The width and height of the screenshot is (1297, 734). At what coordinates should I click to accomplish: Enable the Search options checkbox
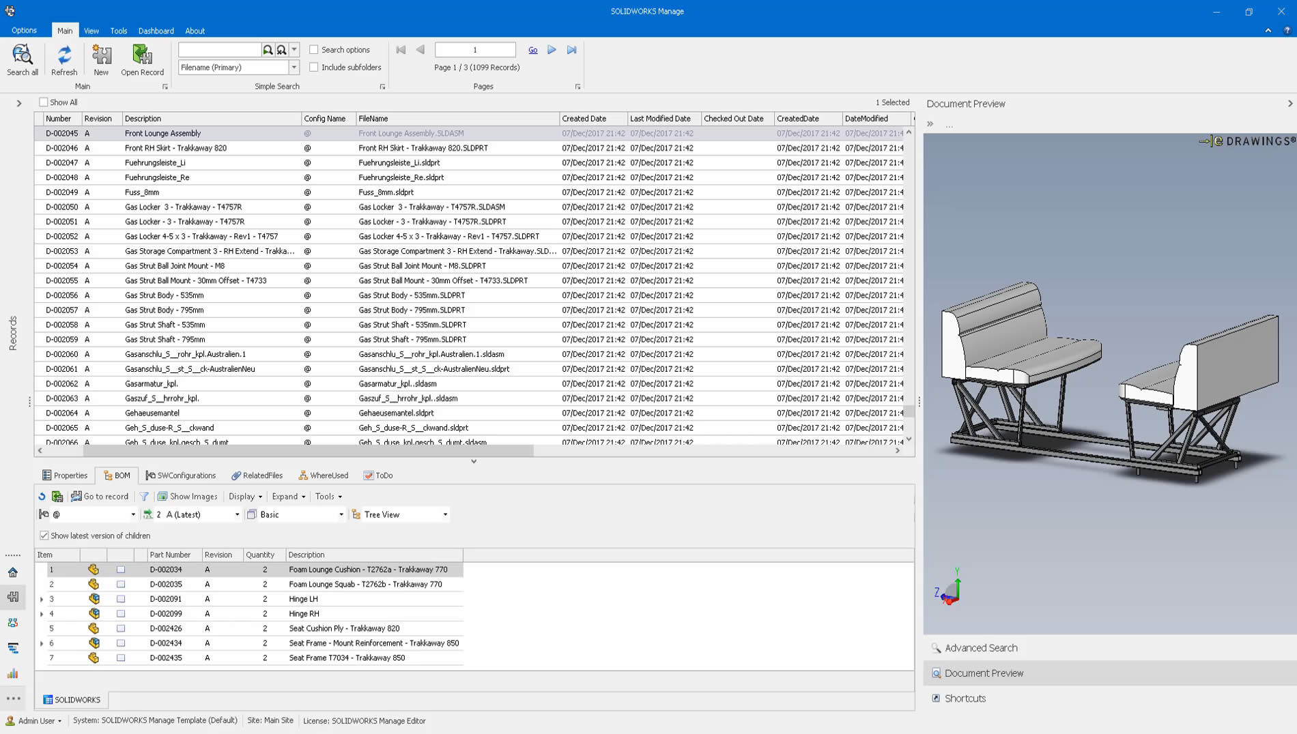click(314, 50)
